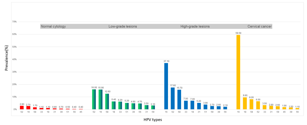Select the 6.50 data label

[x=258, y=99]
